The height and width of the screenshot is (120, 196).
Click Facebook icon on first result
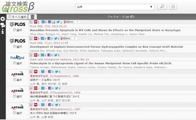click(x=50, y=22)
